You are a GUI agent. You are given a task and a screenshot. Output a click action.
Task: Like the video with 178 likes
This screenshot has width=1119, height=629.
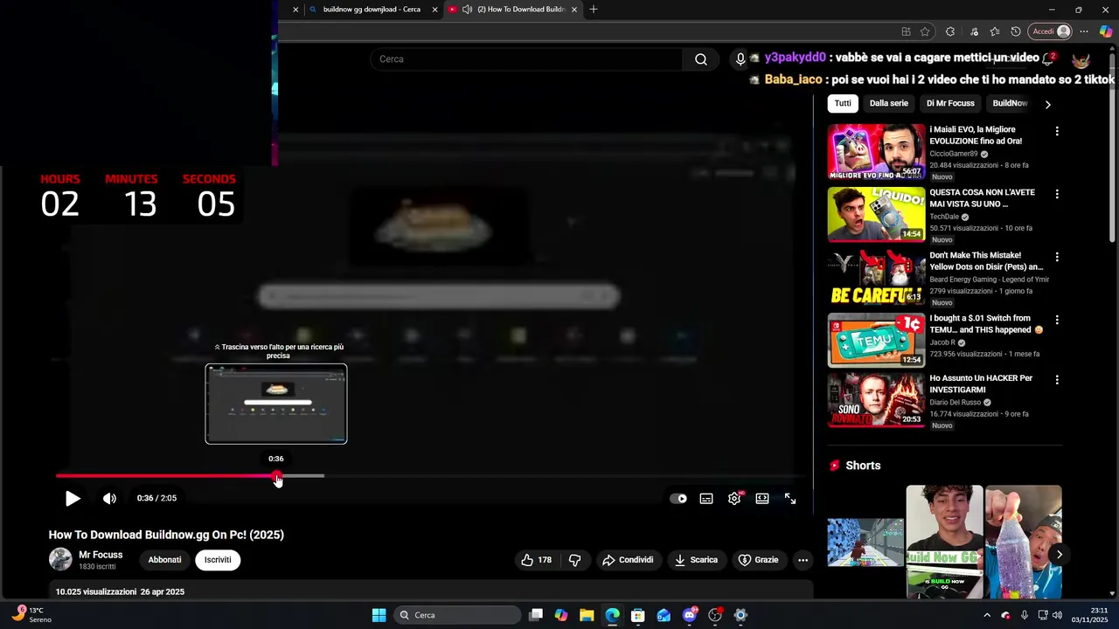[536, 560]
